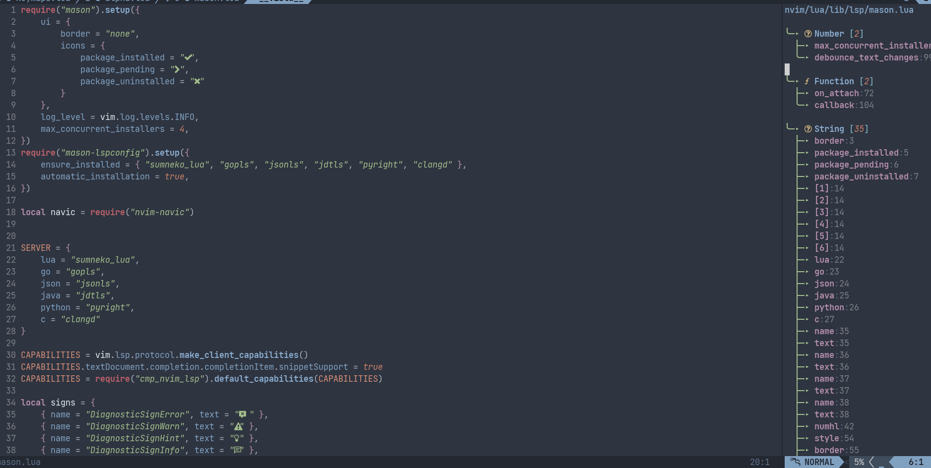Select package_pending:6 in the outline
Screen dimensions: 931x468
click(856, 165)
